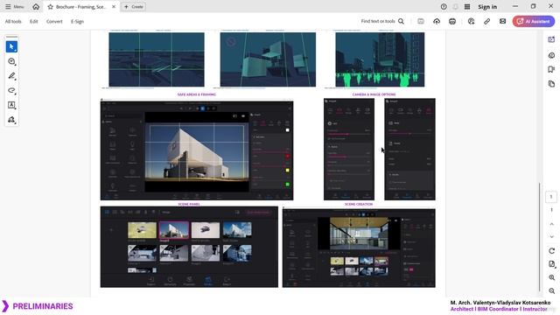
Task: Click the Scene Panel screenshot image
Action: pos(189,247)
